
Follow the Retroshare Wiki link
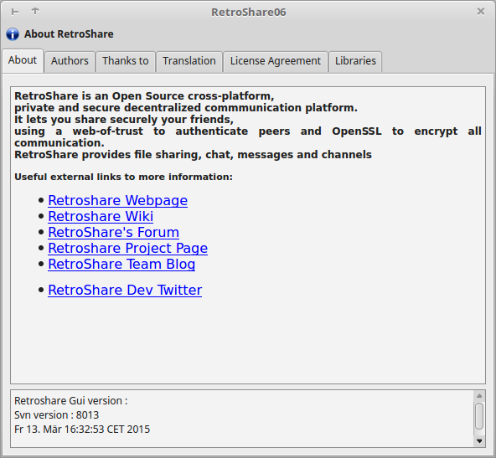tap(101, 216)
